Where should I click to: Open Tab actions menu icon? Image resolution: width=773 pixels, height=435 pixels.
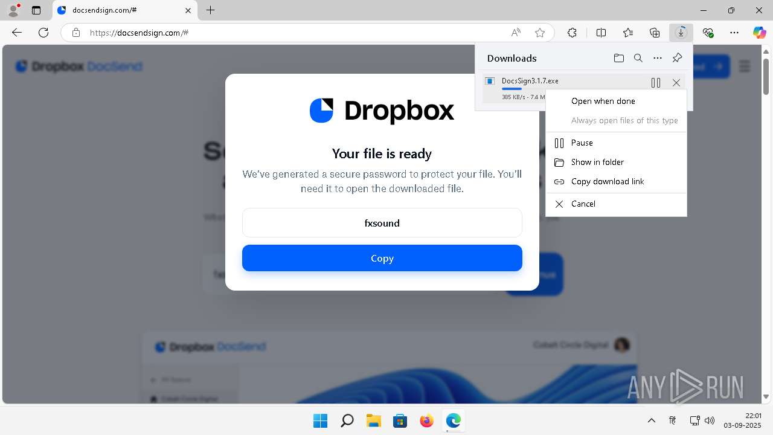click(36, 10)
